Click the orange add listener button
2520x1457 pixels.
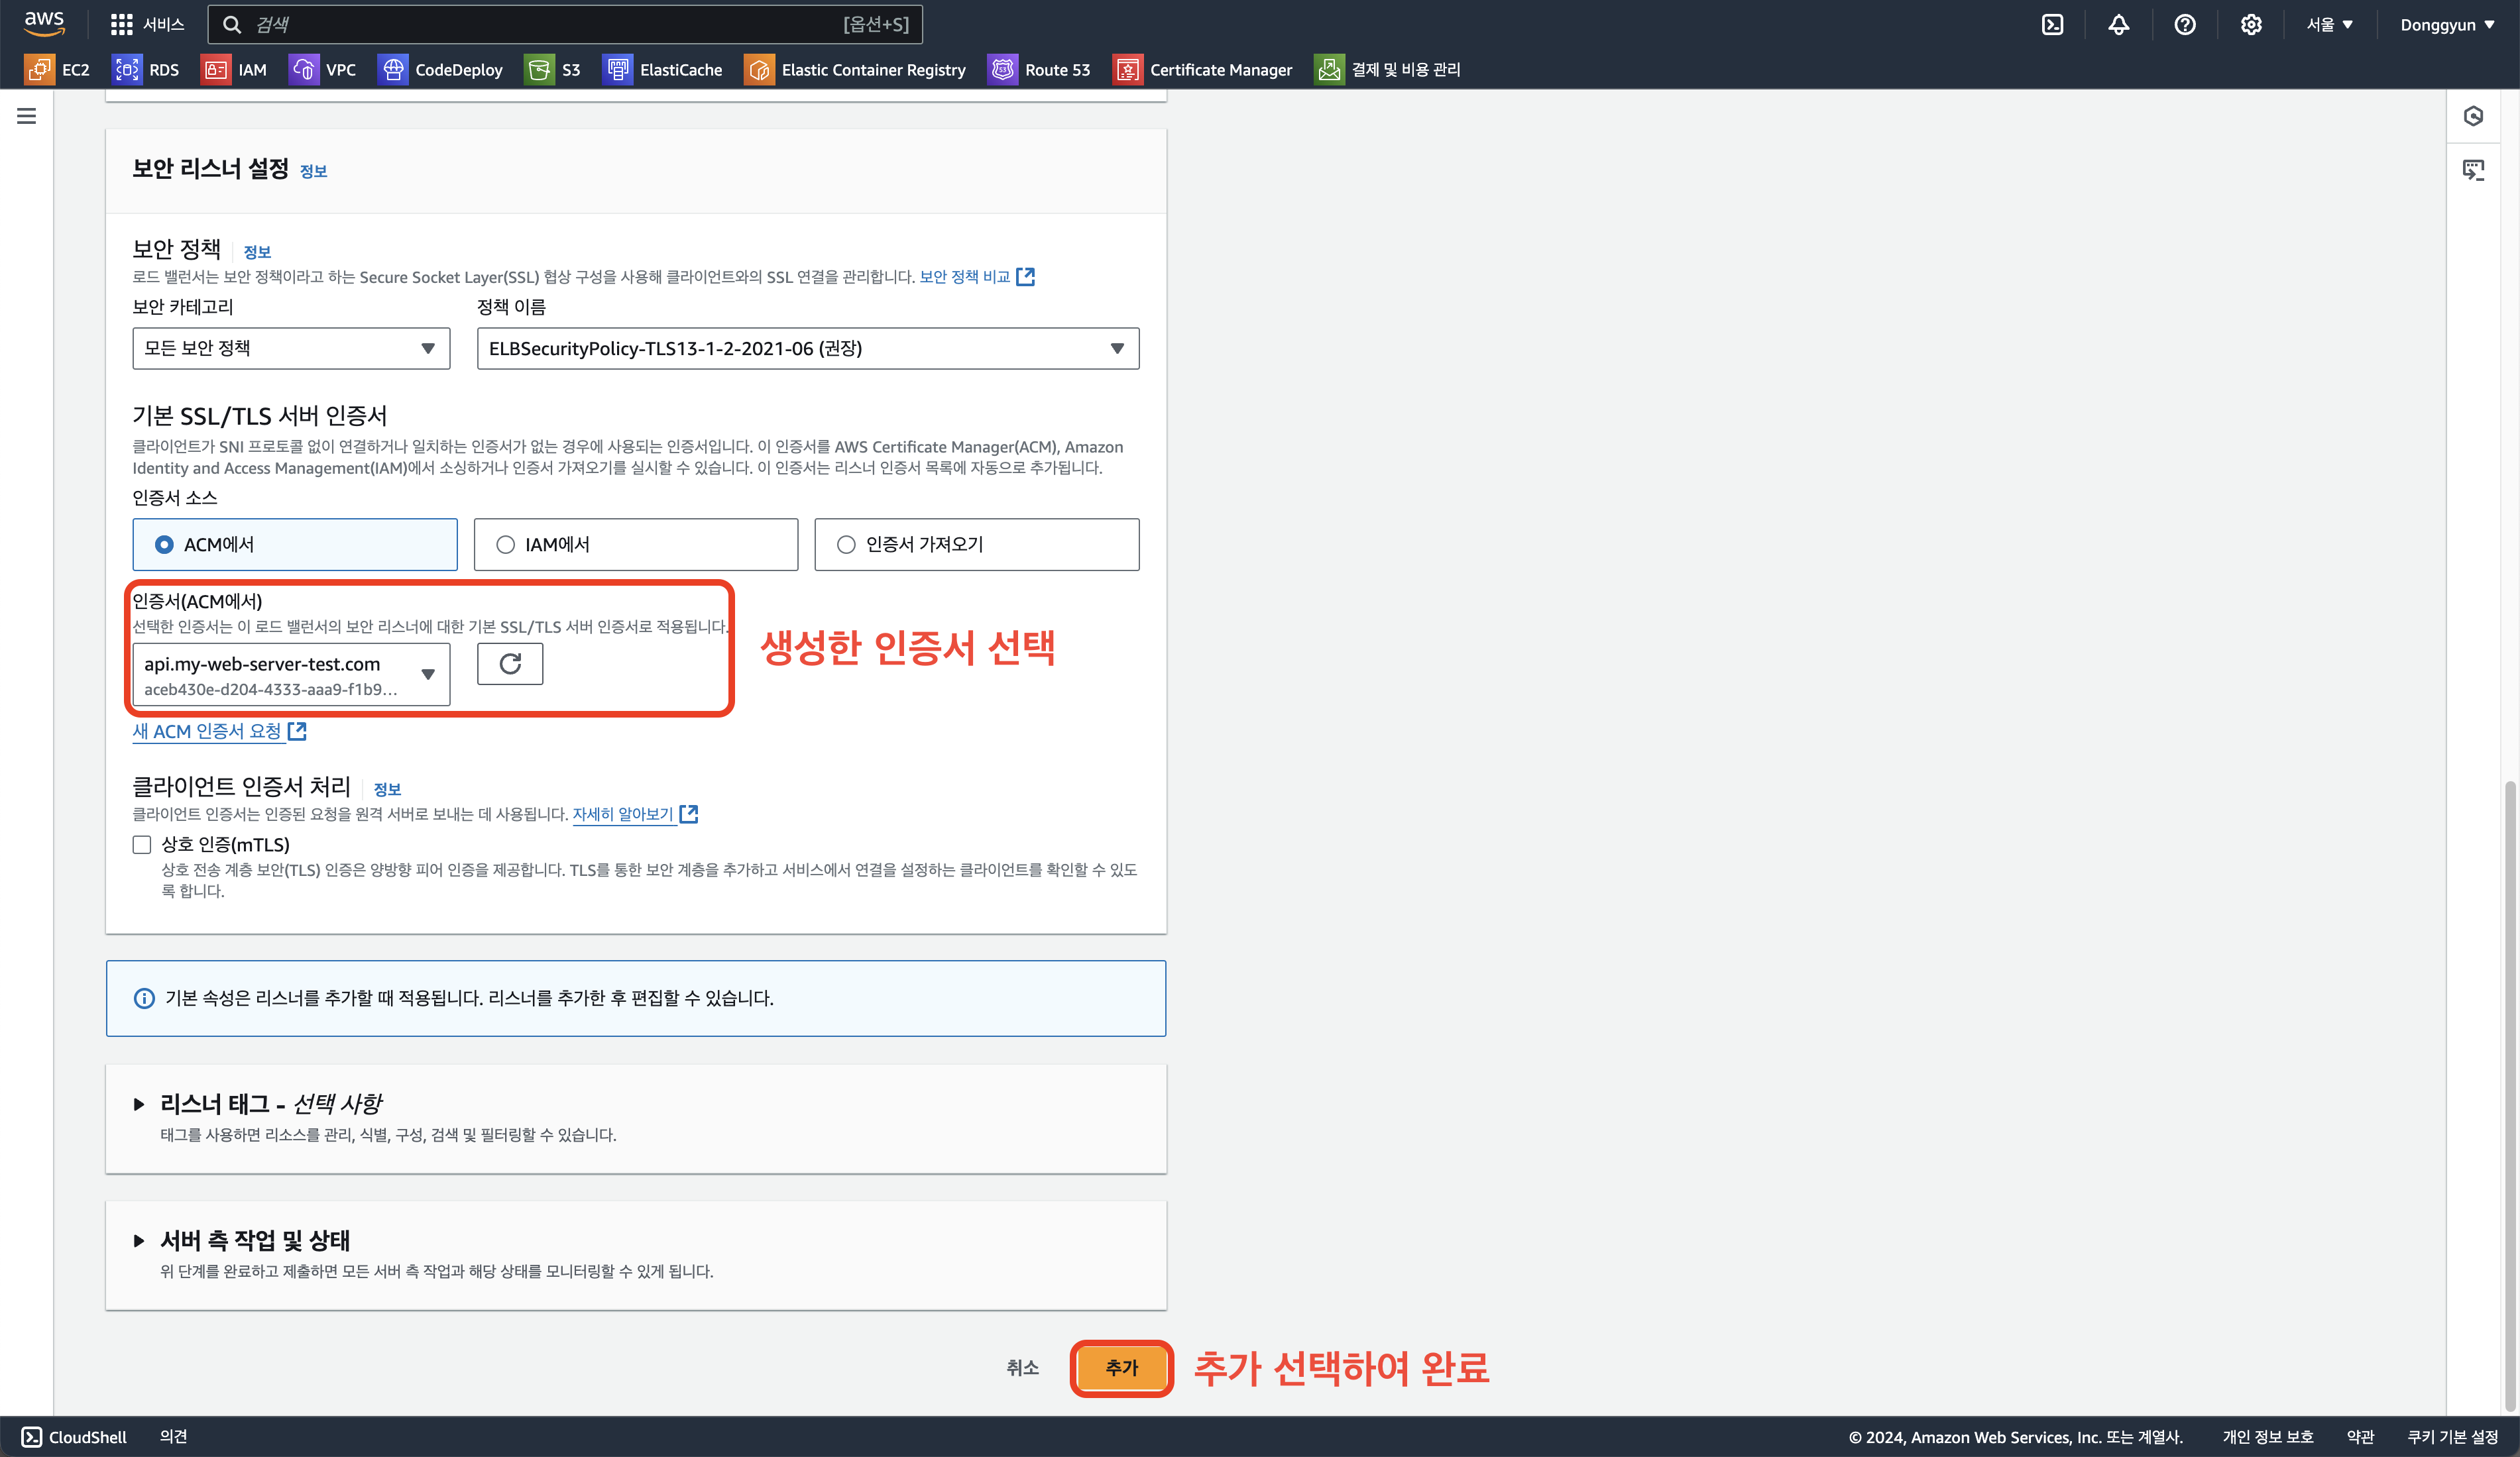coord(1121,1368)
